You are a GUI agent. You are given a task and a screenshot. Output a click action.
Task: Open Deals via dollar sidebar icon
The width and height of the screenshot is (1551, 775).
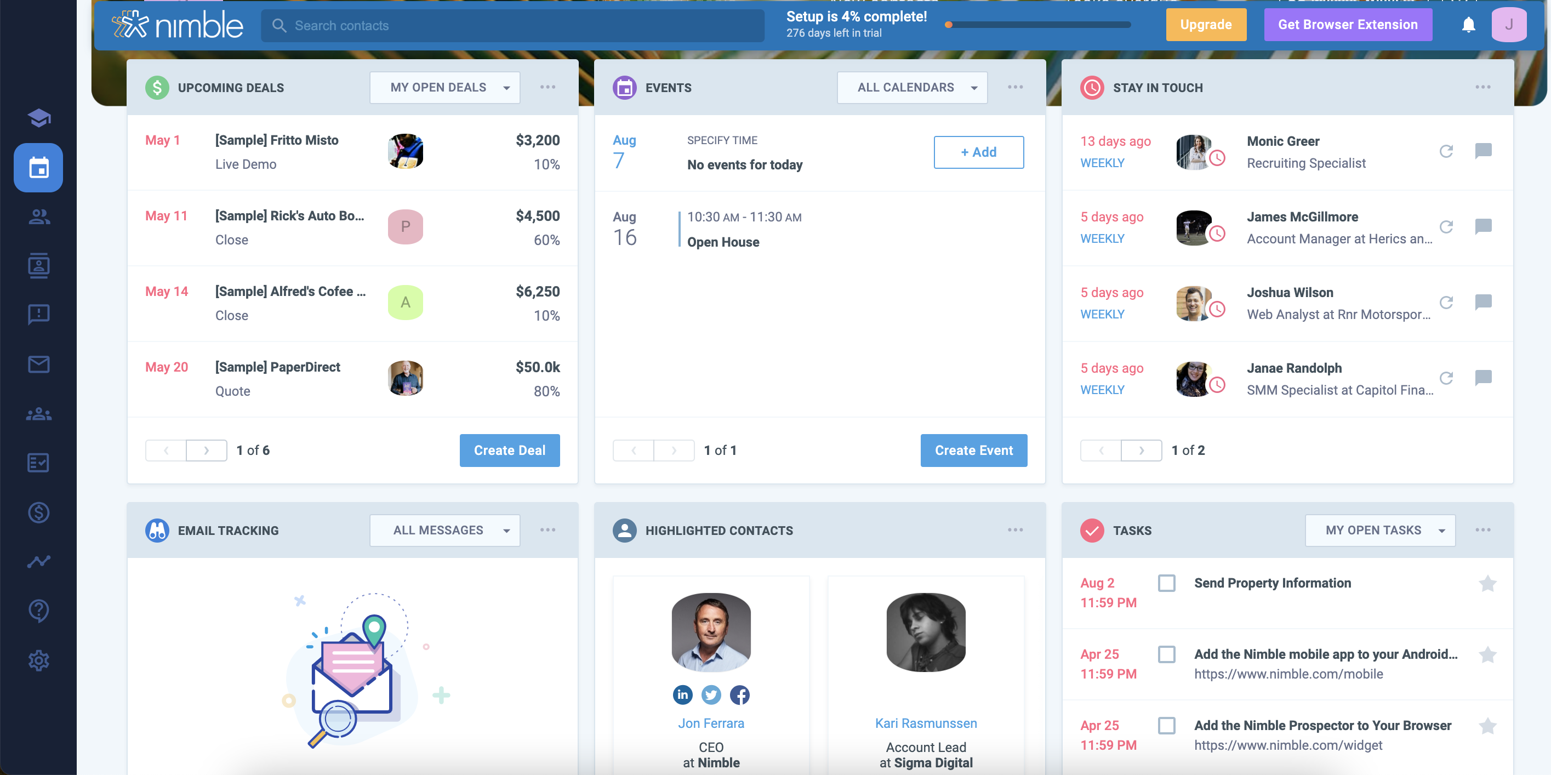[38, 512]
